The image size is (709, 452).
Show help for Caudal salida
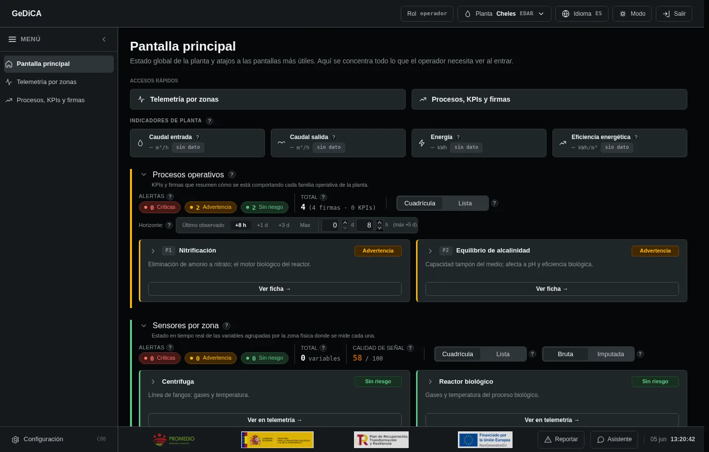tap(333, 138)
